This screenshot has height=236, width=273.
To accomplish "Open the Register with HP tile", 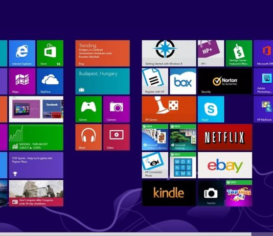I will (155, 81).
